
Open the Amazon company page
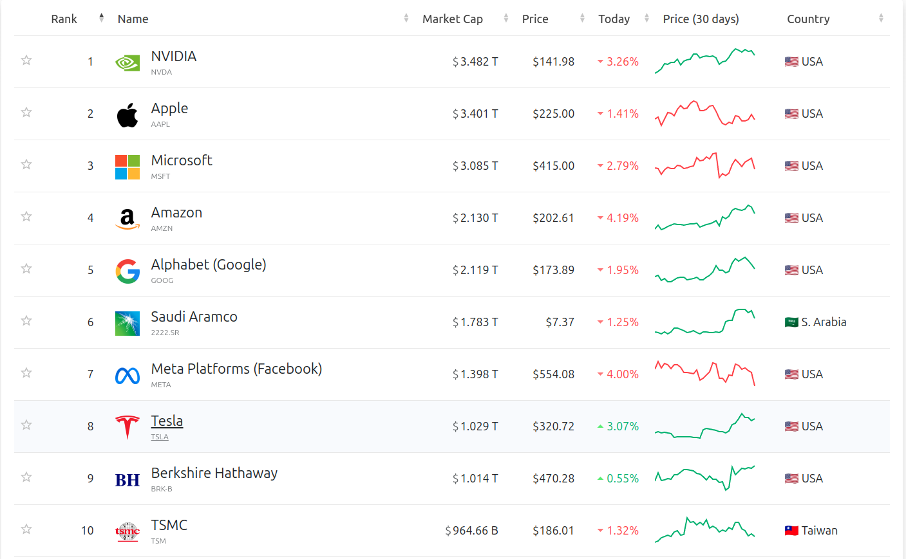176,212
